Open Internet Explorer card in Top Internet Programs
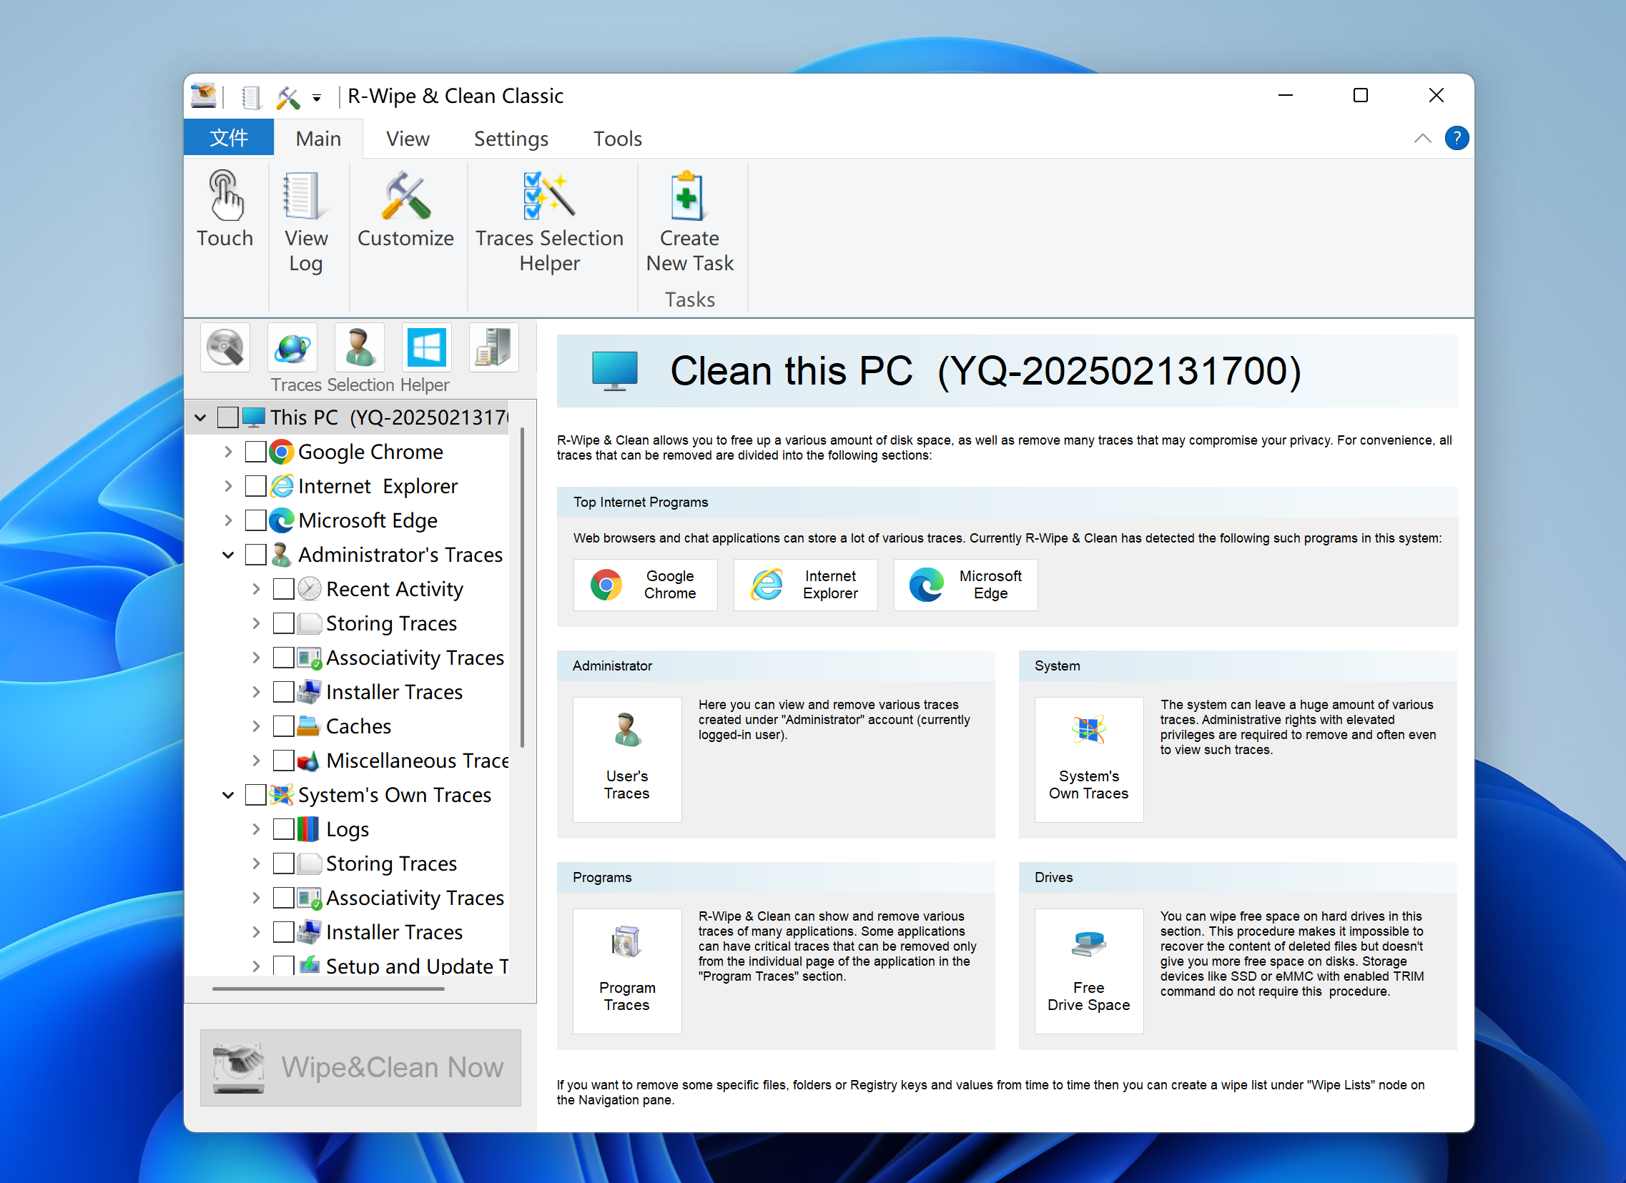 click(805, 585)
